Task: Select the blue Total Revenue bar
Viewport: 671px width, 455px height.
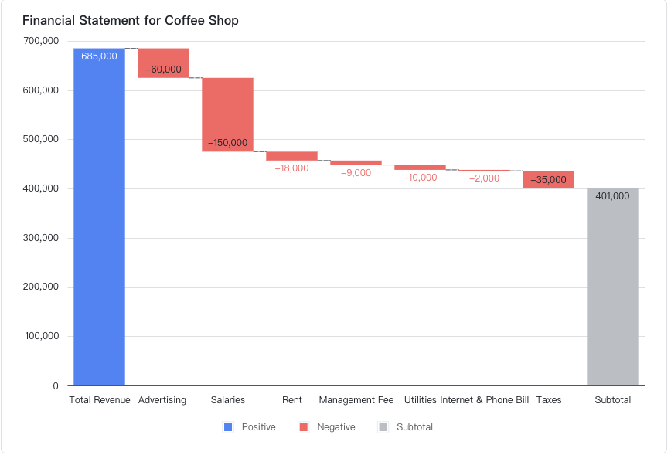Action: (99, 232)
